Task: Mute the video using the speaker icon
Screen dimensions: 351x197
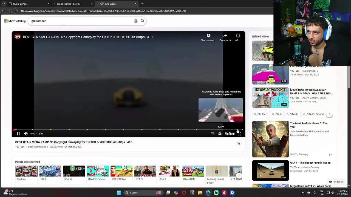Action: 26,134
